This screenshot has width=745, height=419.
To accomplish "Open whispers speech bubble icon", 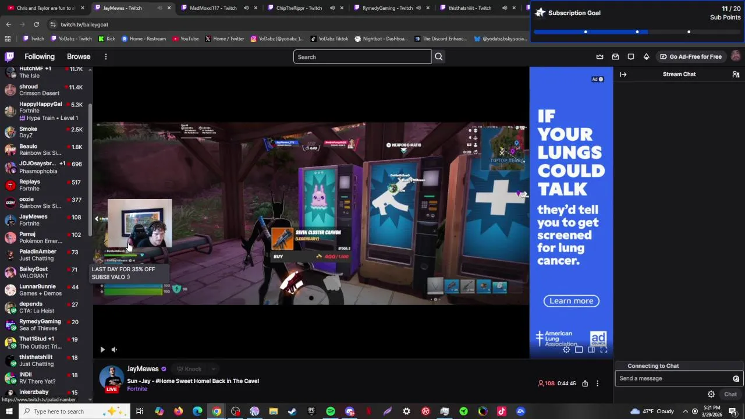I will click(x=631, y=56).
